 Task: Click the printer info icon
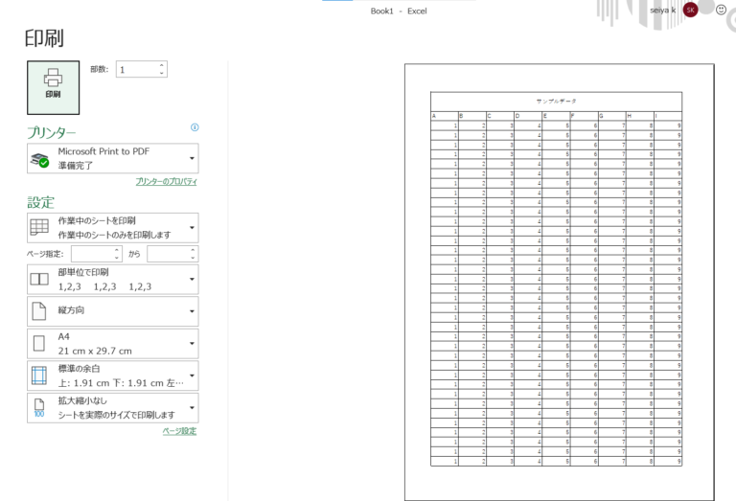[195, 126]
